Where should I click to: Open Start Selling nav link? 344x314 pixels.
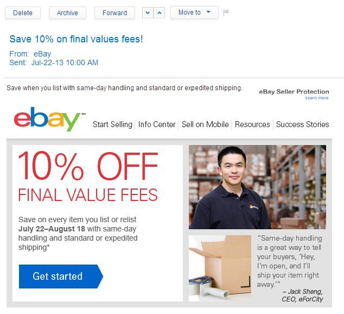[x=112, y=124]
